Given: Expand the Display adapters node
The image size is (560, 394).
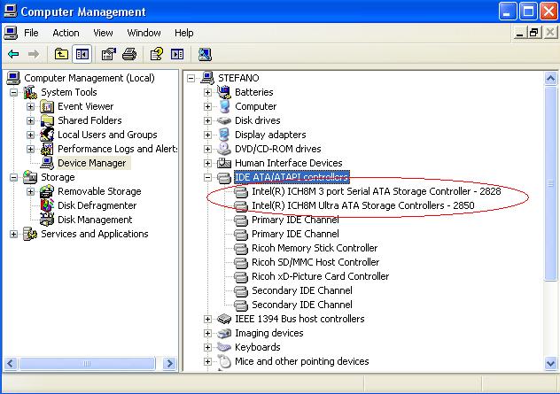Looking at the screenshot, I should [207, 135].
